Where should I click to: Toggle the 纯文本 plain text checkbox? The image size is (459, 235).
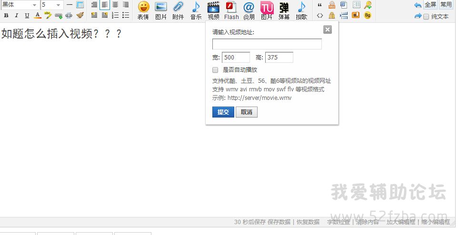coord(426,17)
